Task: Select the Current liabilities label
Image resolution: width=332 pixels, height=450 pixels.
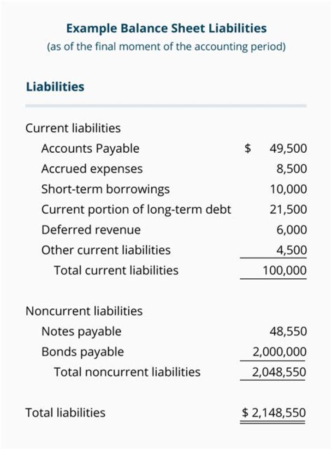Action: coord(73,128)
